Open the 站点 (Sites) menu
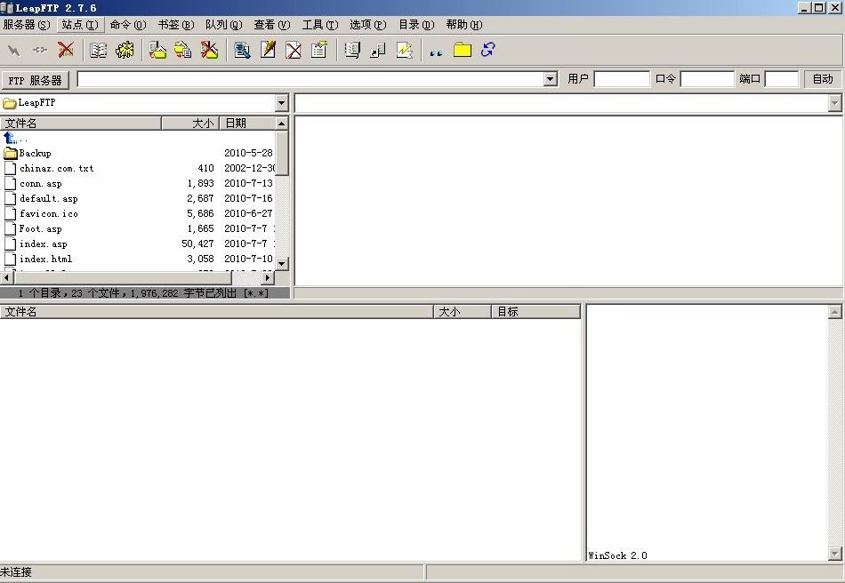Image resolution: width=845 pixels, height=583 pixels. 79,25
